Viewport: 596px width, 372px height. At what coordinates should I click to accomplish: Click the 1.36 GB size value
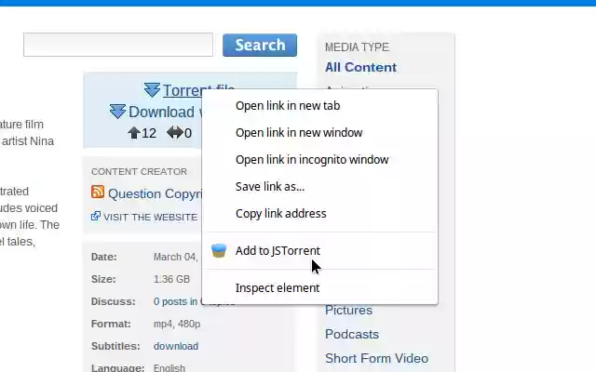(171, 279)
